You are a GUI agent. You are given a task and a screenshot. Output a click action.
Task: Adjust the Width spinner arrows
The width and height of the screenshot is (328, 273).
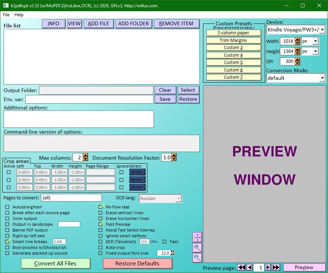pos(297,41)
